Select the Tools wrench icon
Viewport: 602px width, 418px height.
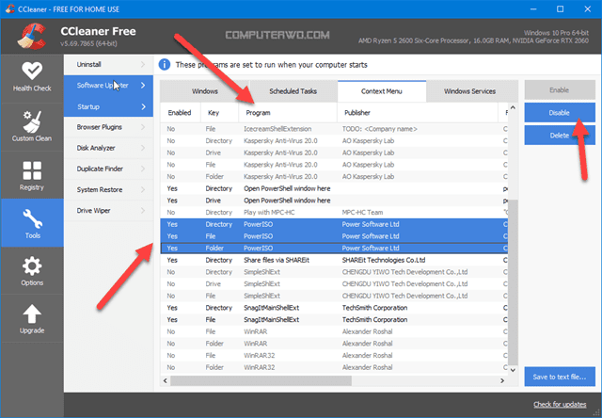click(x=32, y=218)
